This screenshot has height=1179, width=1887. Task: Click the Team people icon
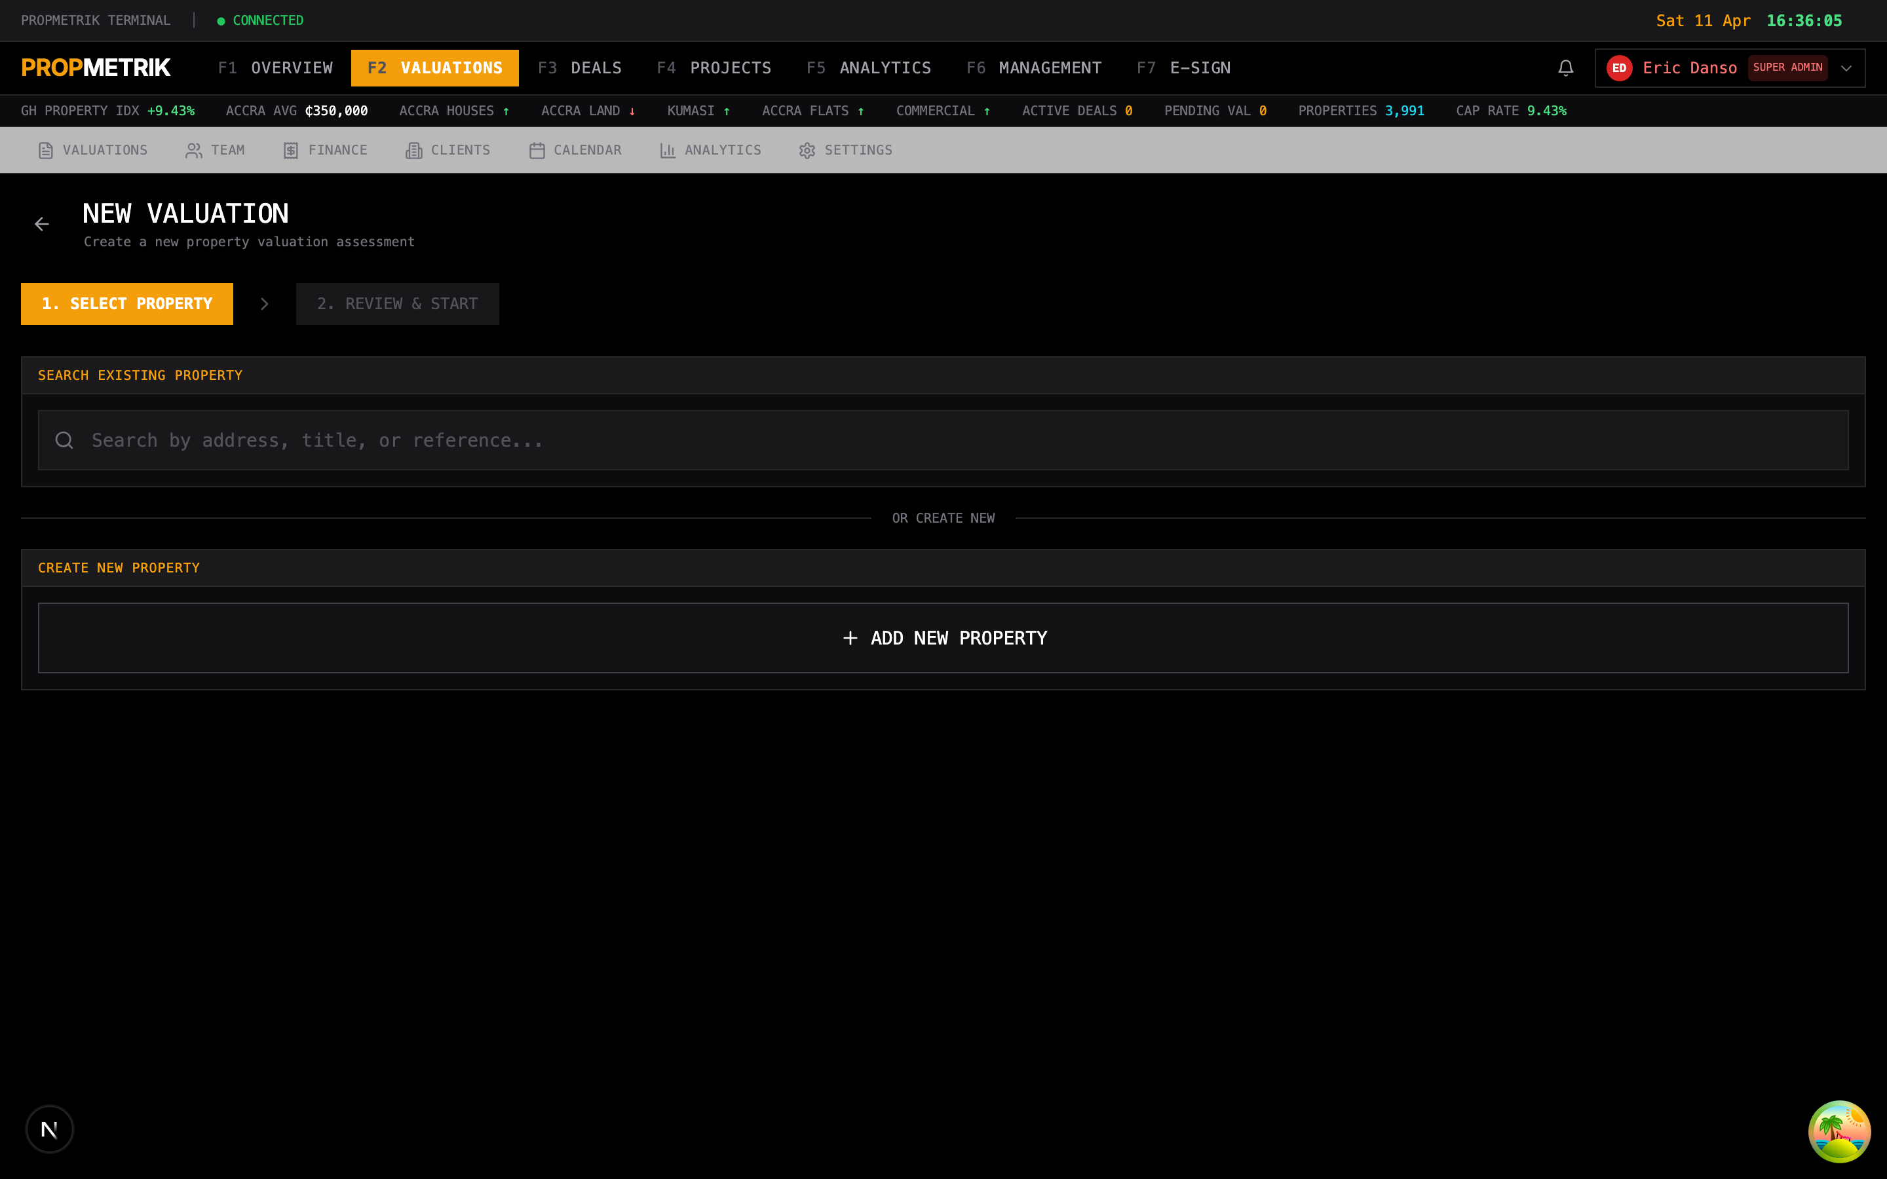point(193,151)
